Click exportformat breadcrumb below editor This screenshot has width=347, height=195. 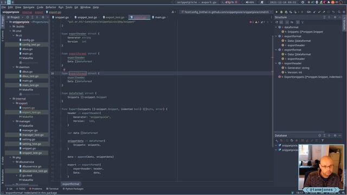coord(71,184)
